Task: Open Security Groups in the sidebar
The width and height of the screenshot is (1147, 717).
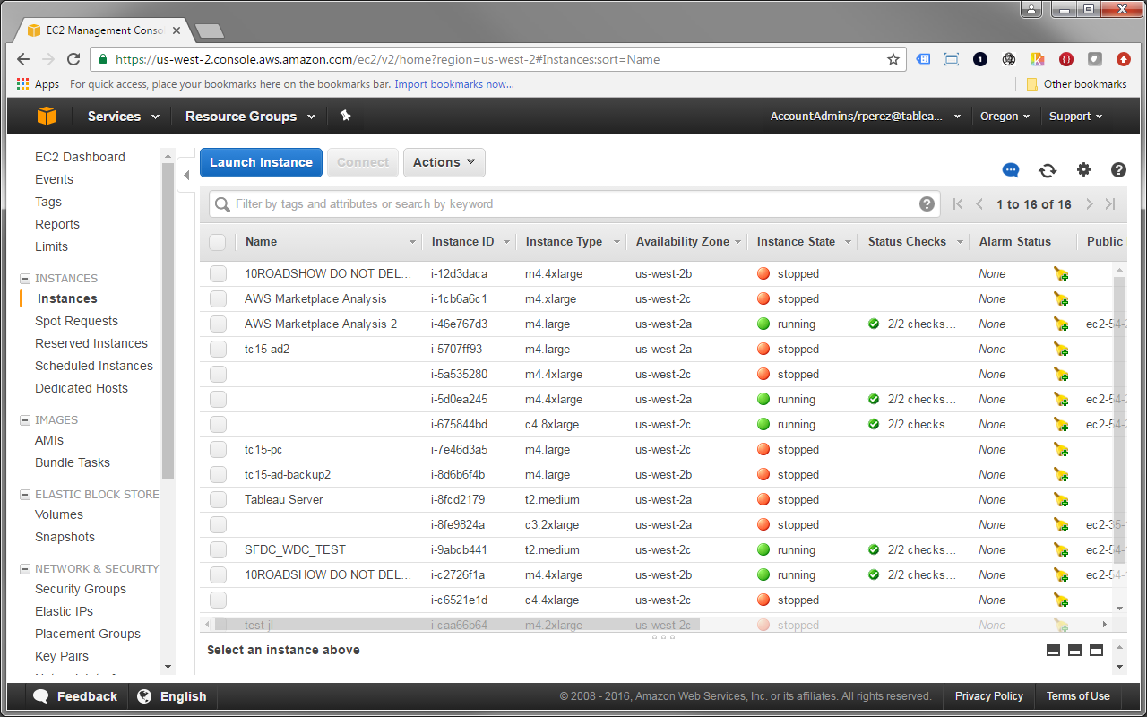Action: (x=81, y=589)
